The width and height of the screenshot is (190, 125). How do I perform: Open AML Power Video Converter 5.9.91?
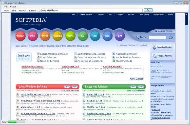point(41,101)
